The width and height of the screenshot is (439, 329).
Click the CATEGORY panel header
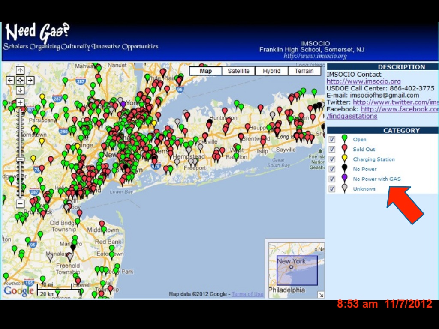click(x=382, y=130)
